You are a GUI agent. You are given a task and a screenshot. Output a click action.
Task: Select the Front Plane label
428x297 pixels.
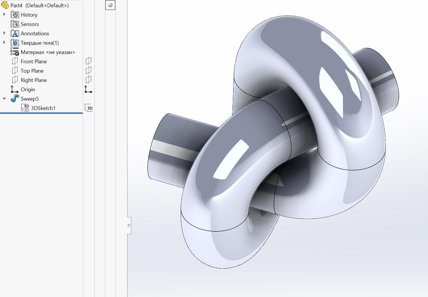[x=34, y=61]
